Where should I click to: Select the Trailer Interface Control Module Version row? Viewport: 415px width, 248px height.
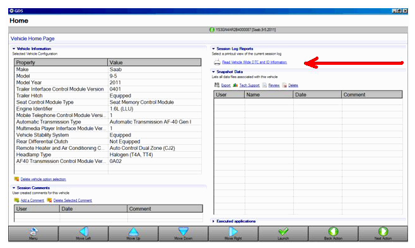coord(108,89)
